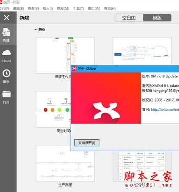Click the 版权(C) 2006 - 2017 copyright text
Screen dimensions: 179x192
(x=160, y=100)
